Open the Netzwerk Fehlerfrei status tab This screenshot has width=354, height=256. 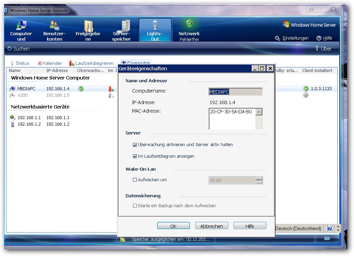point(189,30)
